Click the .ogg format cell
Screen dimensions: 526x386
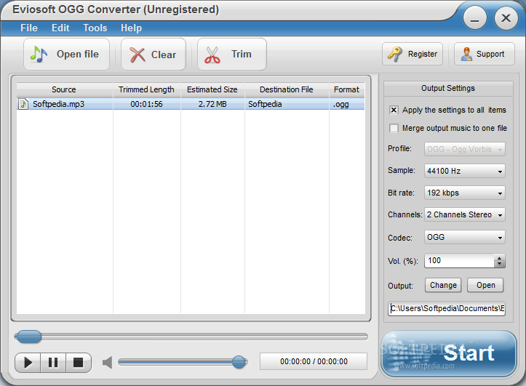[346, 104]
